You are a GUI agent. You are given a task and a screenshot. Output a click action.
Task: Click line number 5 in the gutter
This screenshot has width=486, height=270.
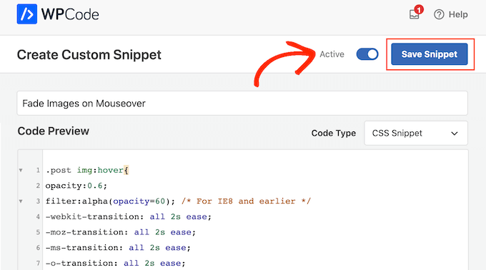pos(38,232)
